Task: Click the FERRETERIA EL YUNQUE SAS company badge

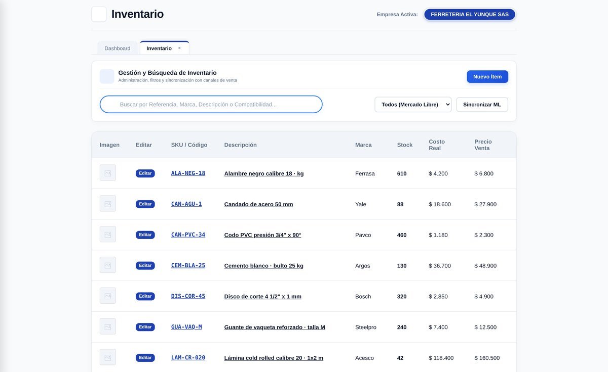Action: point(470,14)
